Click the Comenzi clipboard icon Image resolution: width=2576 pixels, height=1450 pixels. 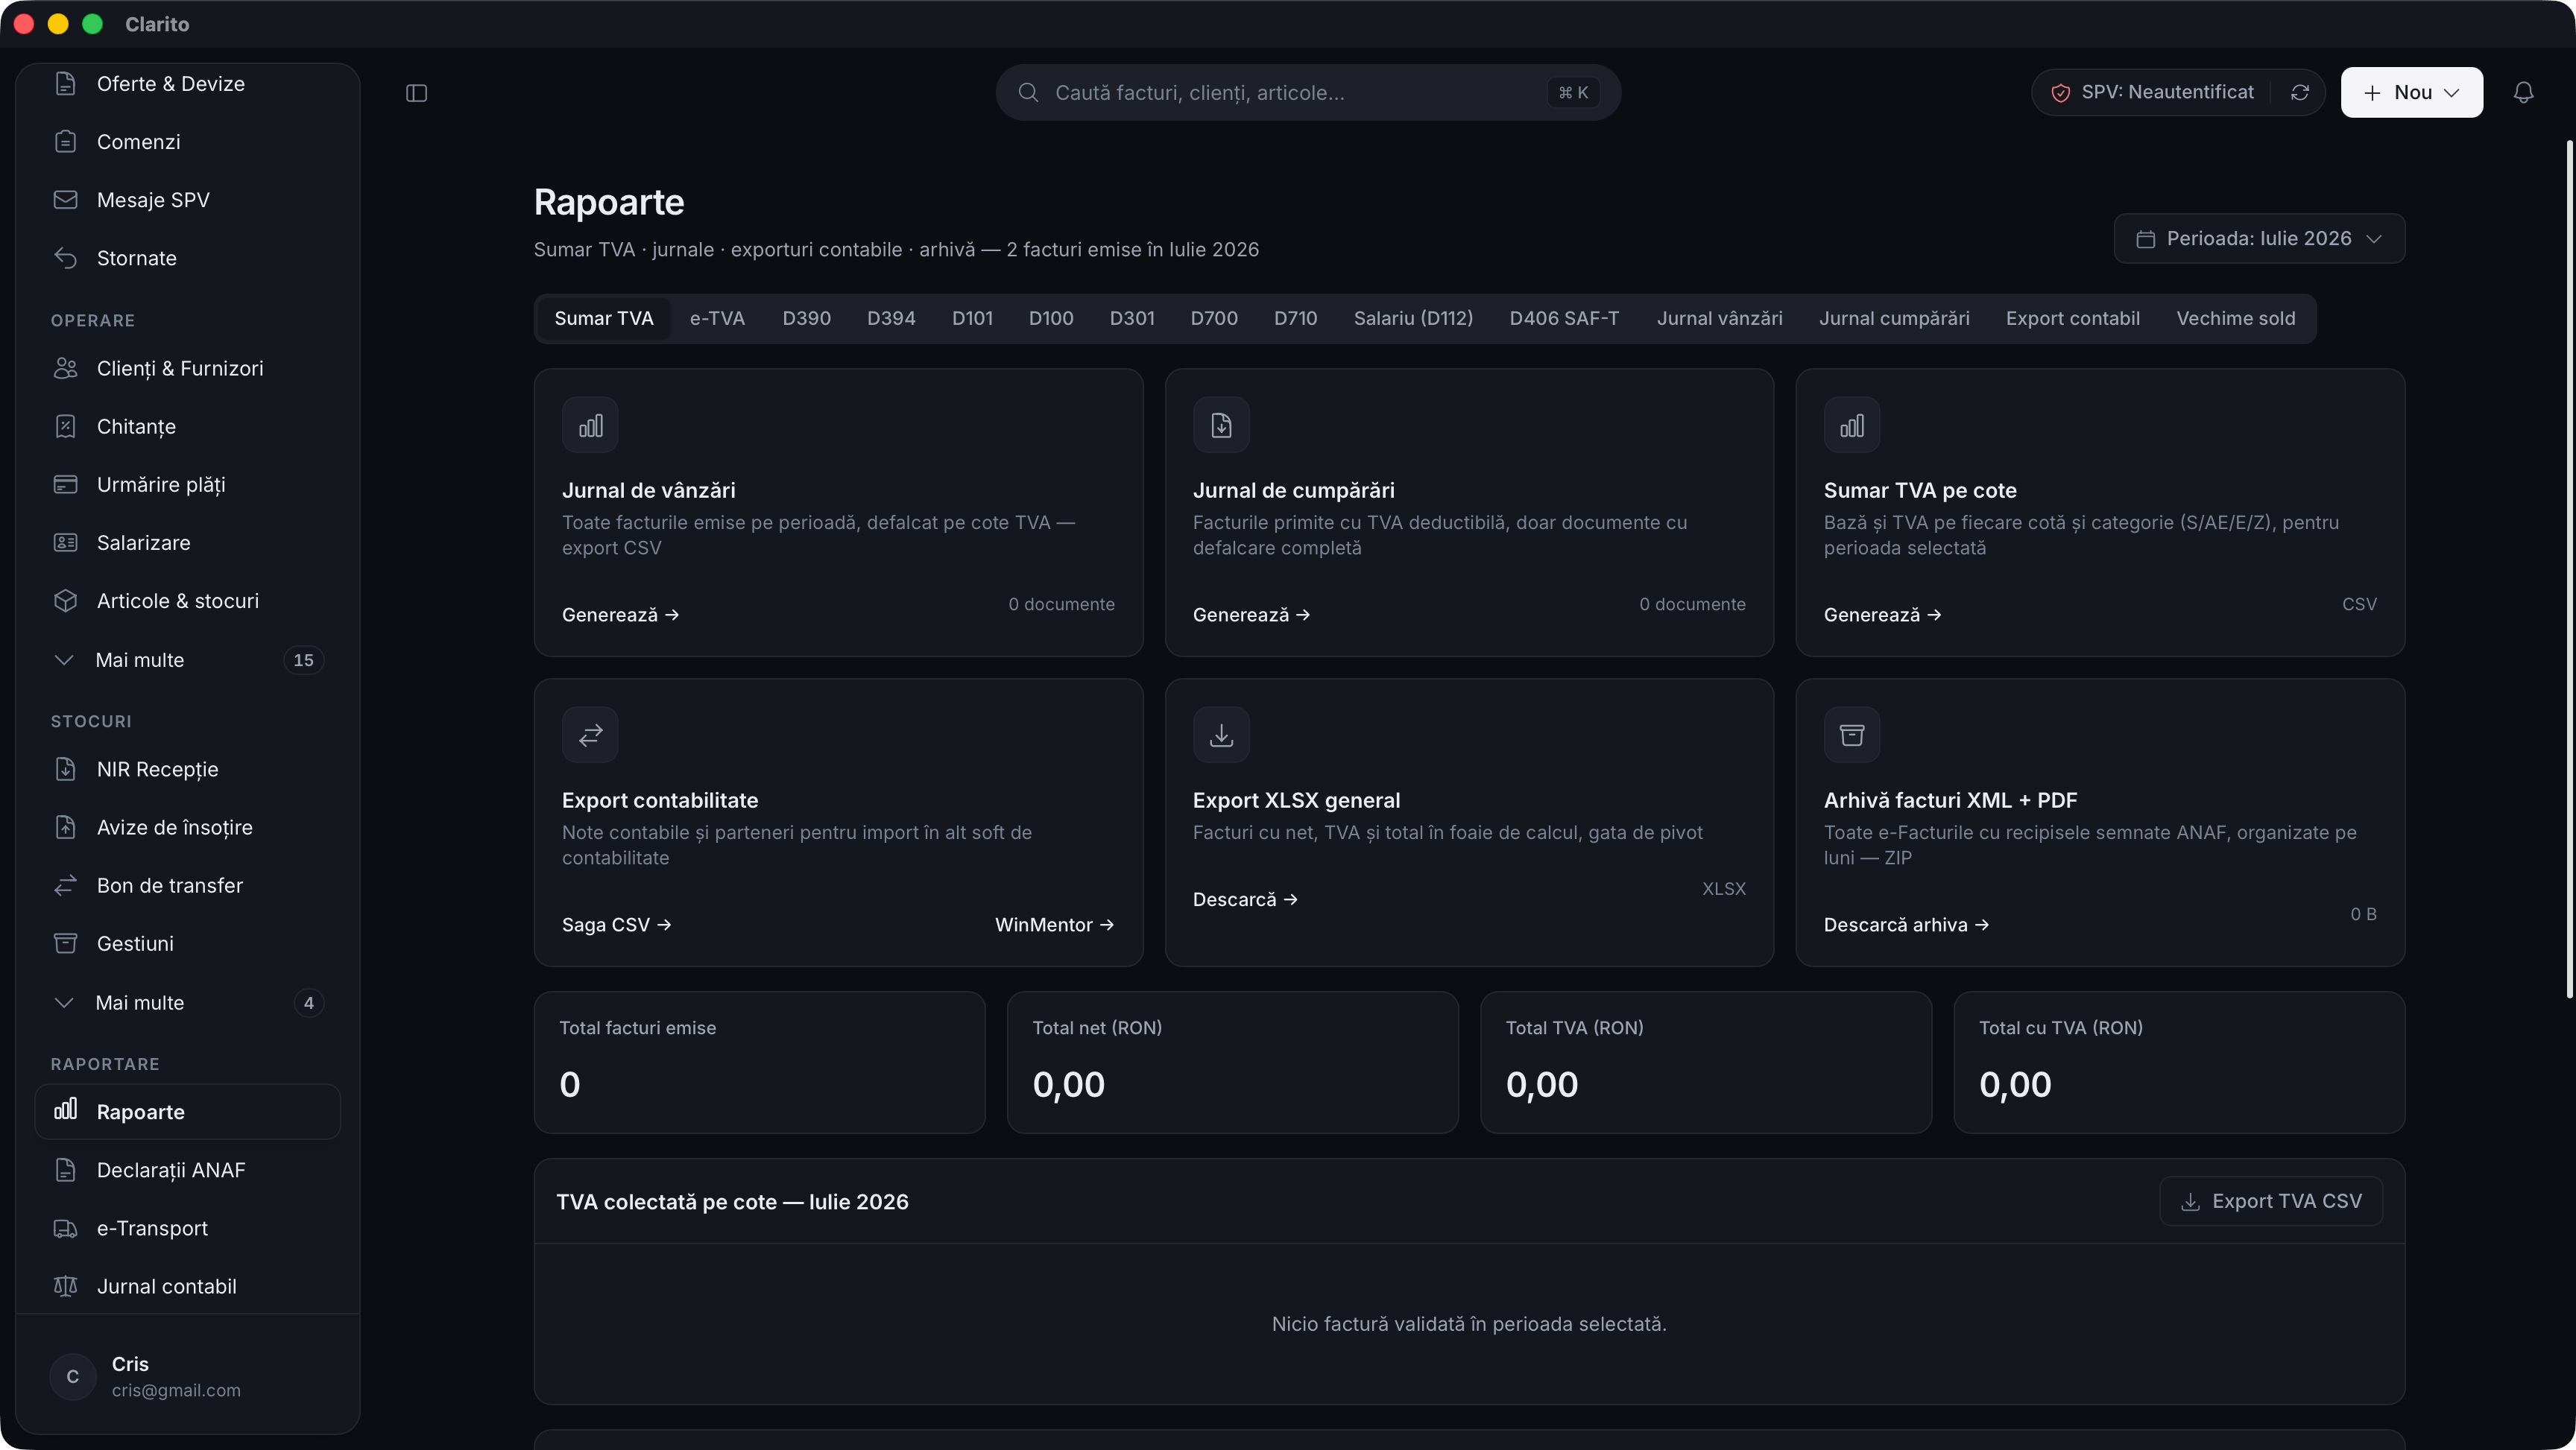coord(65,142)
